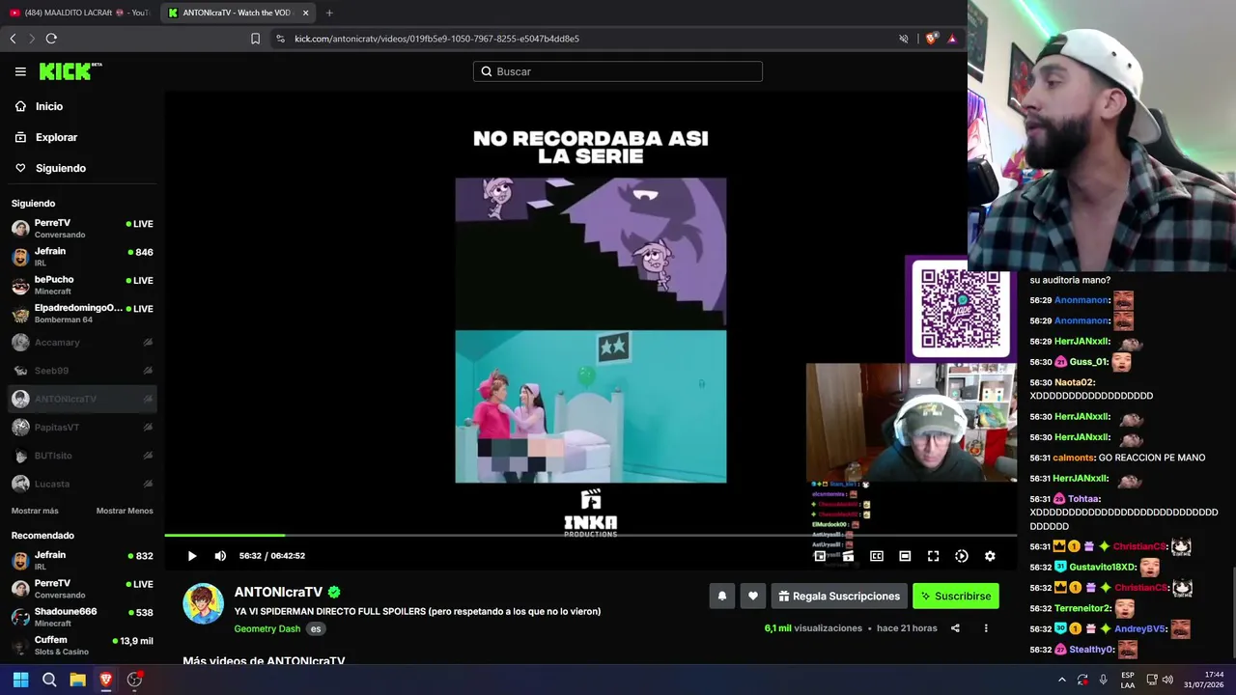Seek on the video progress bar
Image resolution: width=1236 pixels, height=695 pixels.
click(x=590, y=535)
